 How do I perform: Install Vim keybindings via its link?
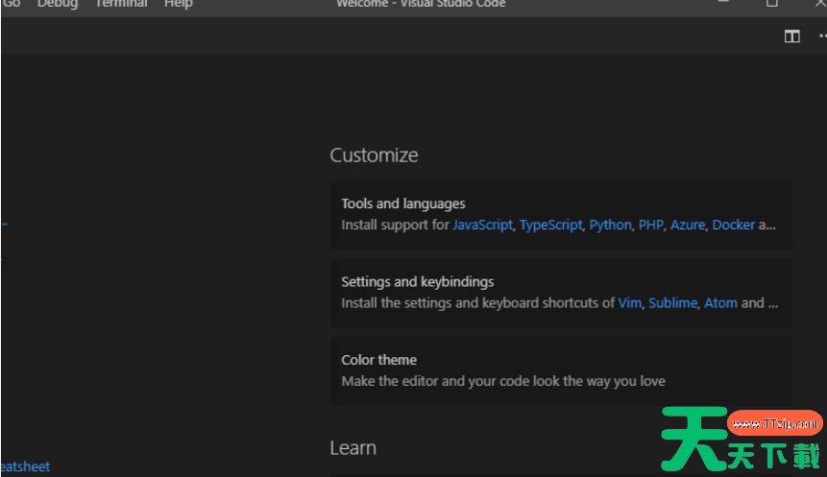click(629, 302)
